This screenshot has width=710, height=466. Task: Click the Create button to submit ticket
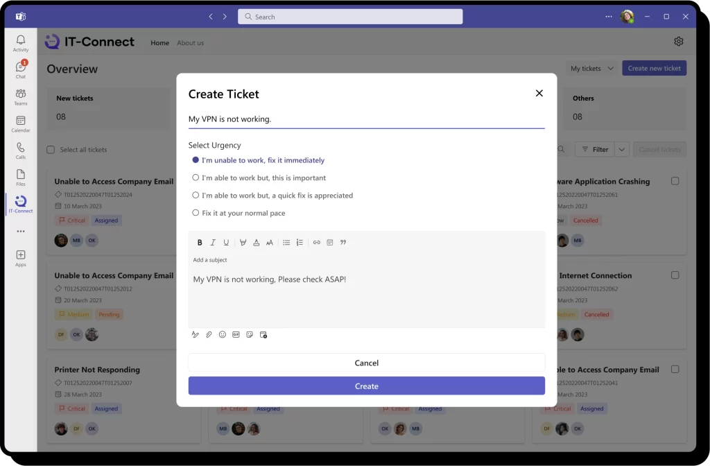click(x=366, y=386)
